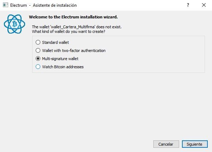Viewport: 212px width, 152px height.
Task: Open the question mark help button
Action: pos(188,5)
